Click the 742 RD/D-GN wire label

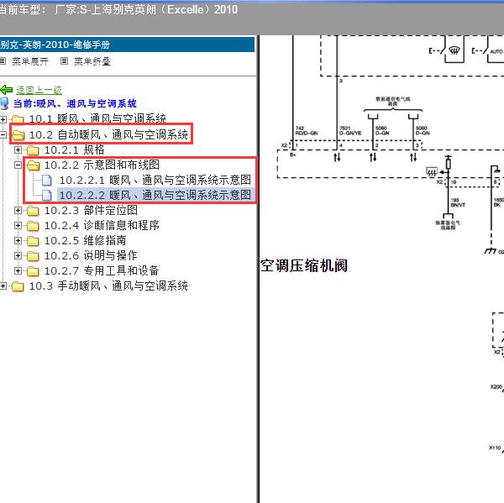click(307, 130)
